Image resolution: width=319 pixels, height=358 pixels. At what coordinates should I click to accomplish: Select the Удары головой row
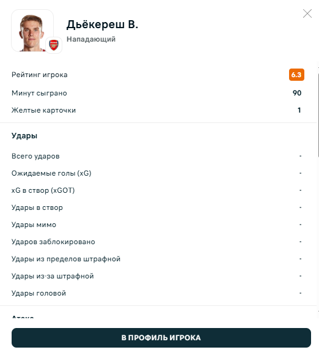coord(158,293)
